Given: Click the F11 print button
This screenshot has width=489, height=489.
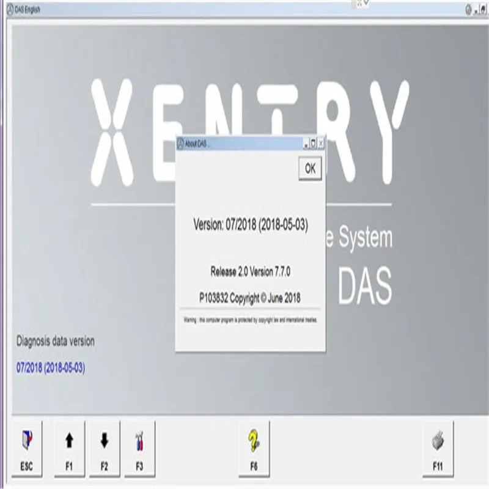Looking at the screenshot, I should click(438, 449).
